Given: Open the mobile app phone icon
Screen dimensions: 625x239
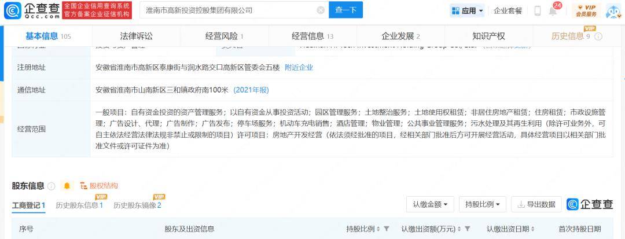Looking at the screenshot, I should coord(537,11).
